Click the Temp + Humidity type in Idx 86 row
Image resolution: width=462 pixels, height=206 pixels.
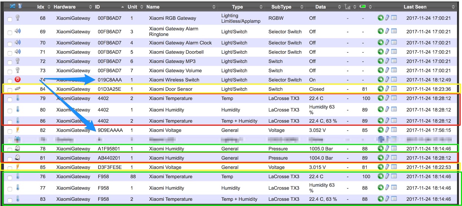(x=239, y=121)
